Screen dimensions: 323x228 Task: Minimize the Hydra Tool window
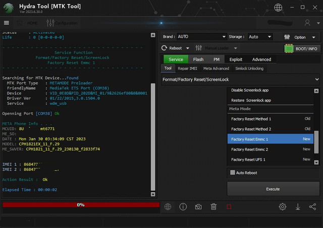pyautogui.click(x=292, y=8)
